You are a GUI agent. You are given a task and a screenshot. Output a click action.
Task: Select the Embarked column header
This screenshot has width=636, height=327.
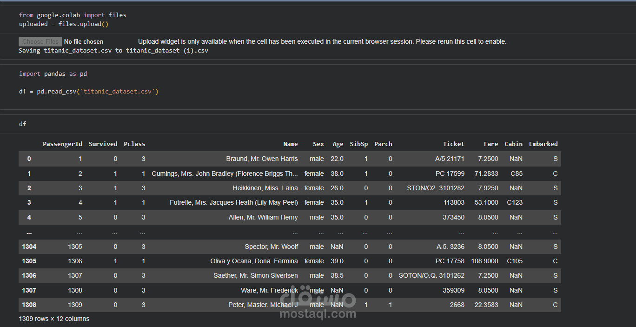(x=543, y=144)
